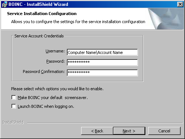This screenshot has height=139, width=185.
Task: Click the Allows you to configure description text
Action: [x=78, y=22]
